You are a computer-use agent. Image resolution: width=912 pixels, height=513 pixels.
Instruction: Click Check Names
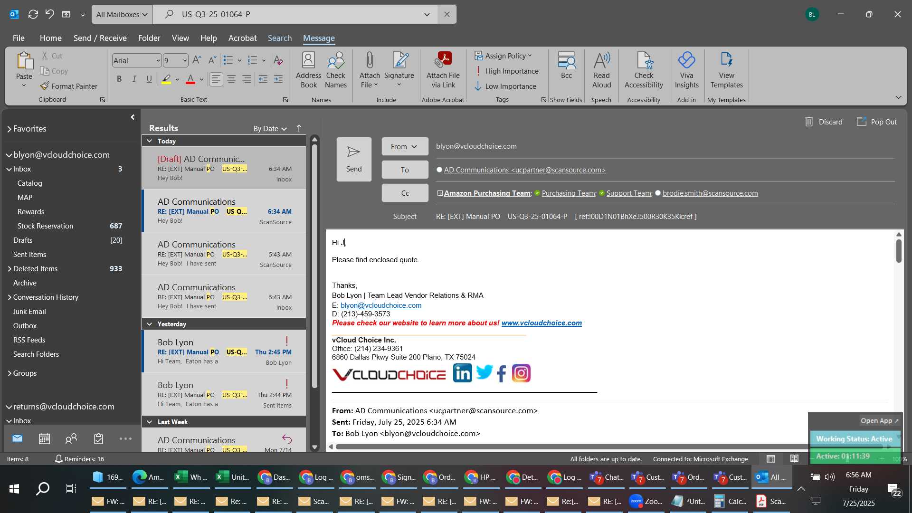tap(336, 70)
